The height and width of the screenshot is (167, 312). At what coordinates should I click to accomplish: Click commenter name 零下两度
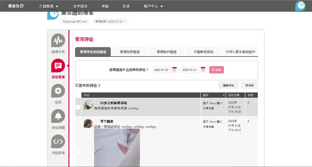[x=107, y=121]
